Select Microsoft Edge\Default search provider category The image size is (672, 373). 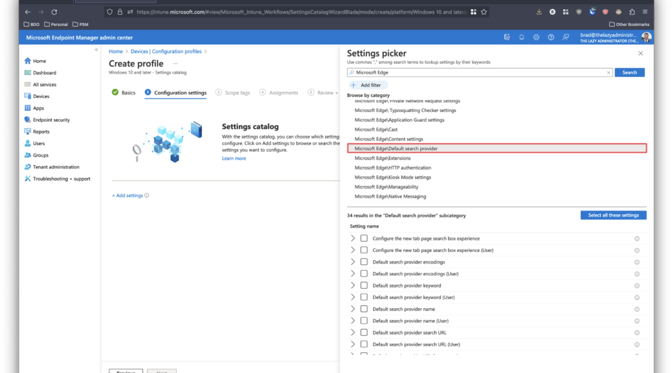(497, 149)
